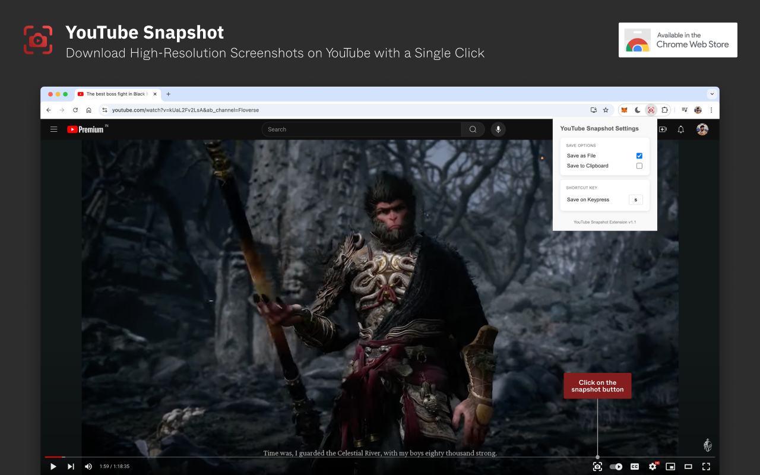Mute the video volume speaker icon
The height and width of the screenshot is (475, 760).
point(88,467)
